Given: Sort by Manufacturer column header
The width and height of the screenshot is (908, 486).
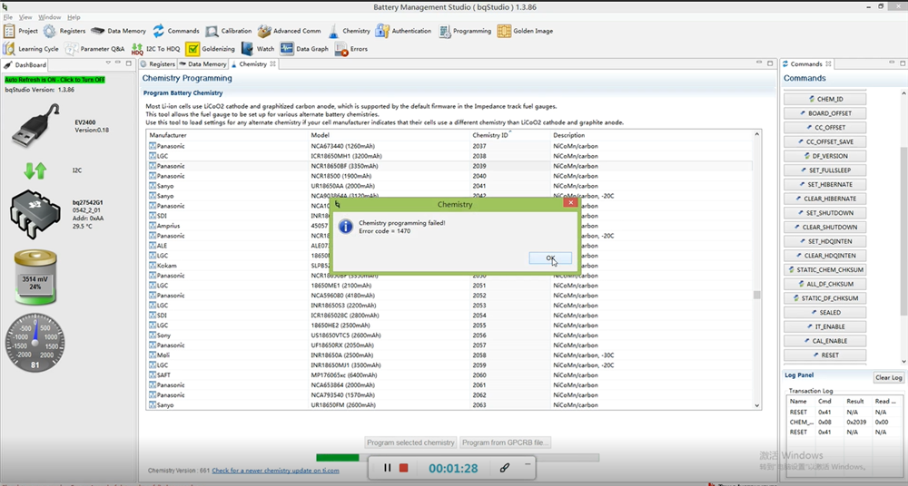Looking at the screenshot, I should click(x=228, y=135).
